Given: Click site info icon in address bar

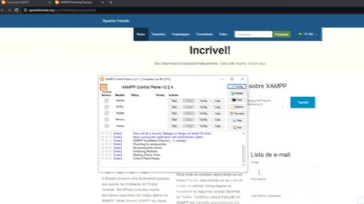Looking at the screenshot, I should [25, 10].
